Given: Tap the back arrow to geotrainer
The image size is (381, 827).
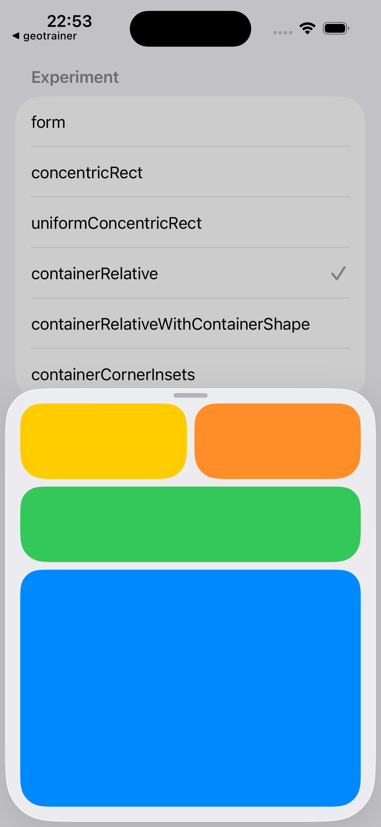Looking at the screenshot, I should point(16,36).
